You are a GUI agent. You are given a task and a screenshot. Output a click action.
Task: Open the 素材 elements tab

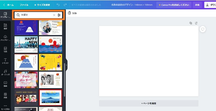pyautogui.click(x=5, y=27)
